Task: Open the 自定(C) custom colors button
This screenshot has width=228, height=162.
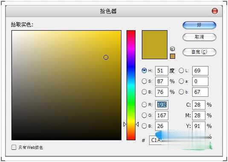Action: 199,52
